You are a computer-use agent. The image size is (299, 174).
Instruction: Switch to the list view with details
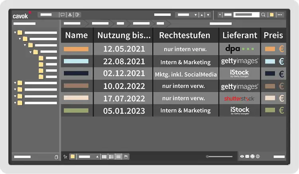coord(111,156)
